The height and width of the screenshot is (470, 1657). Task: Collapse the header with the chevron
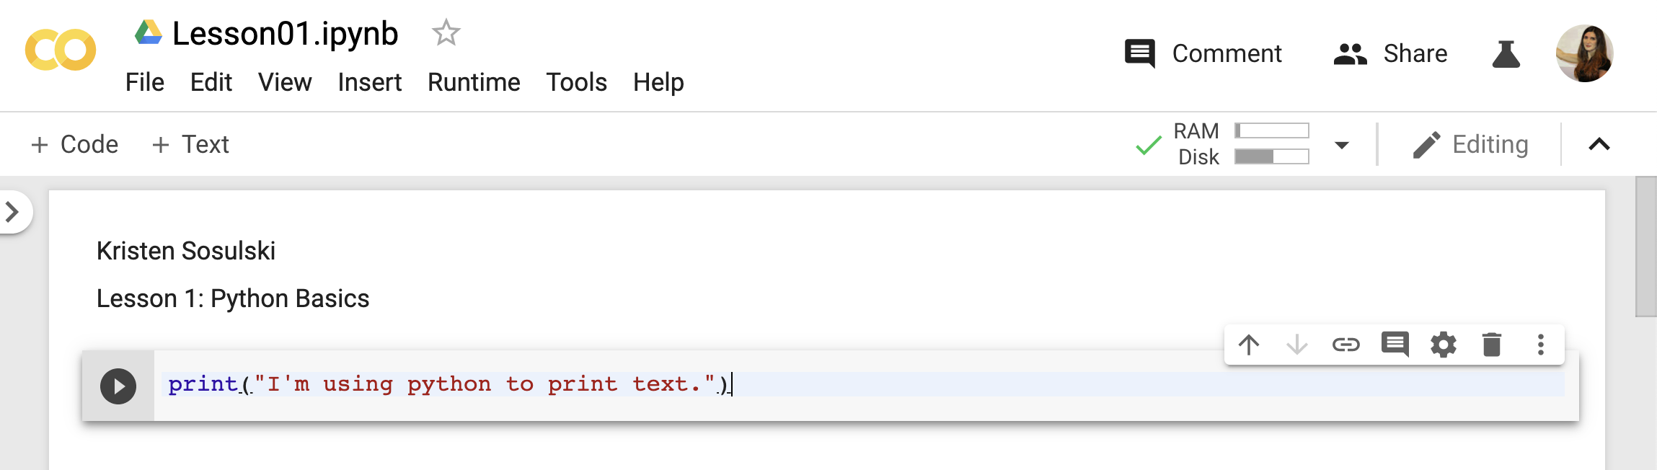[1599, 145]
